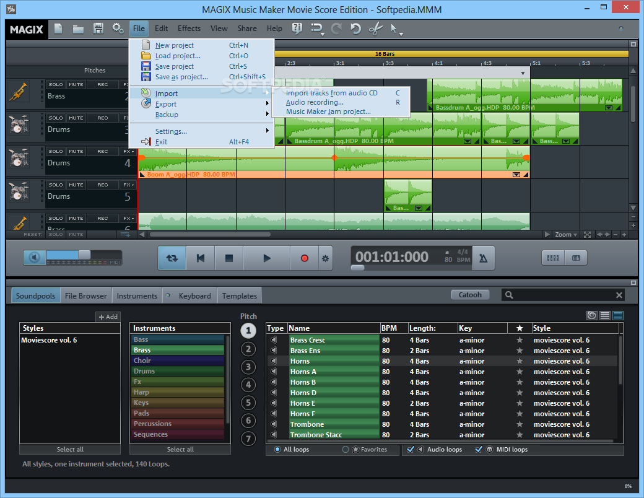
Task: Preview the Trombone loop speaker icon
Action: click(274, 424)
